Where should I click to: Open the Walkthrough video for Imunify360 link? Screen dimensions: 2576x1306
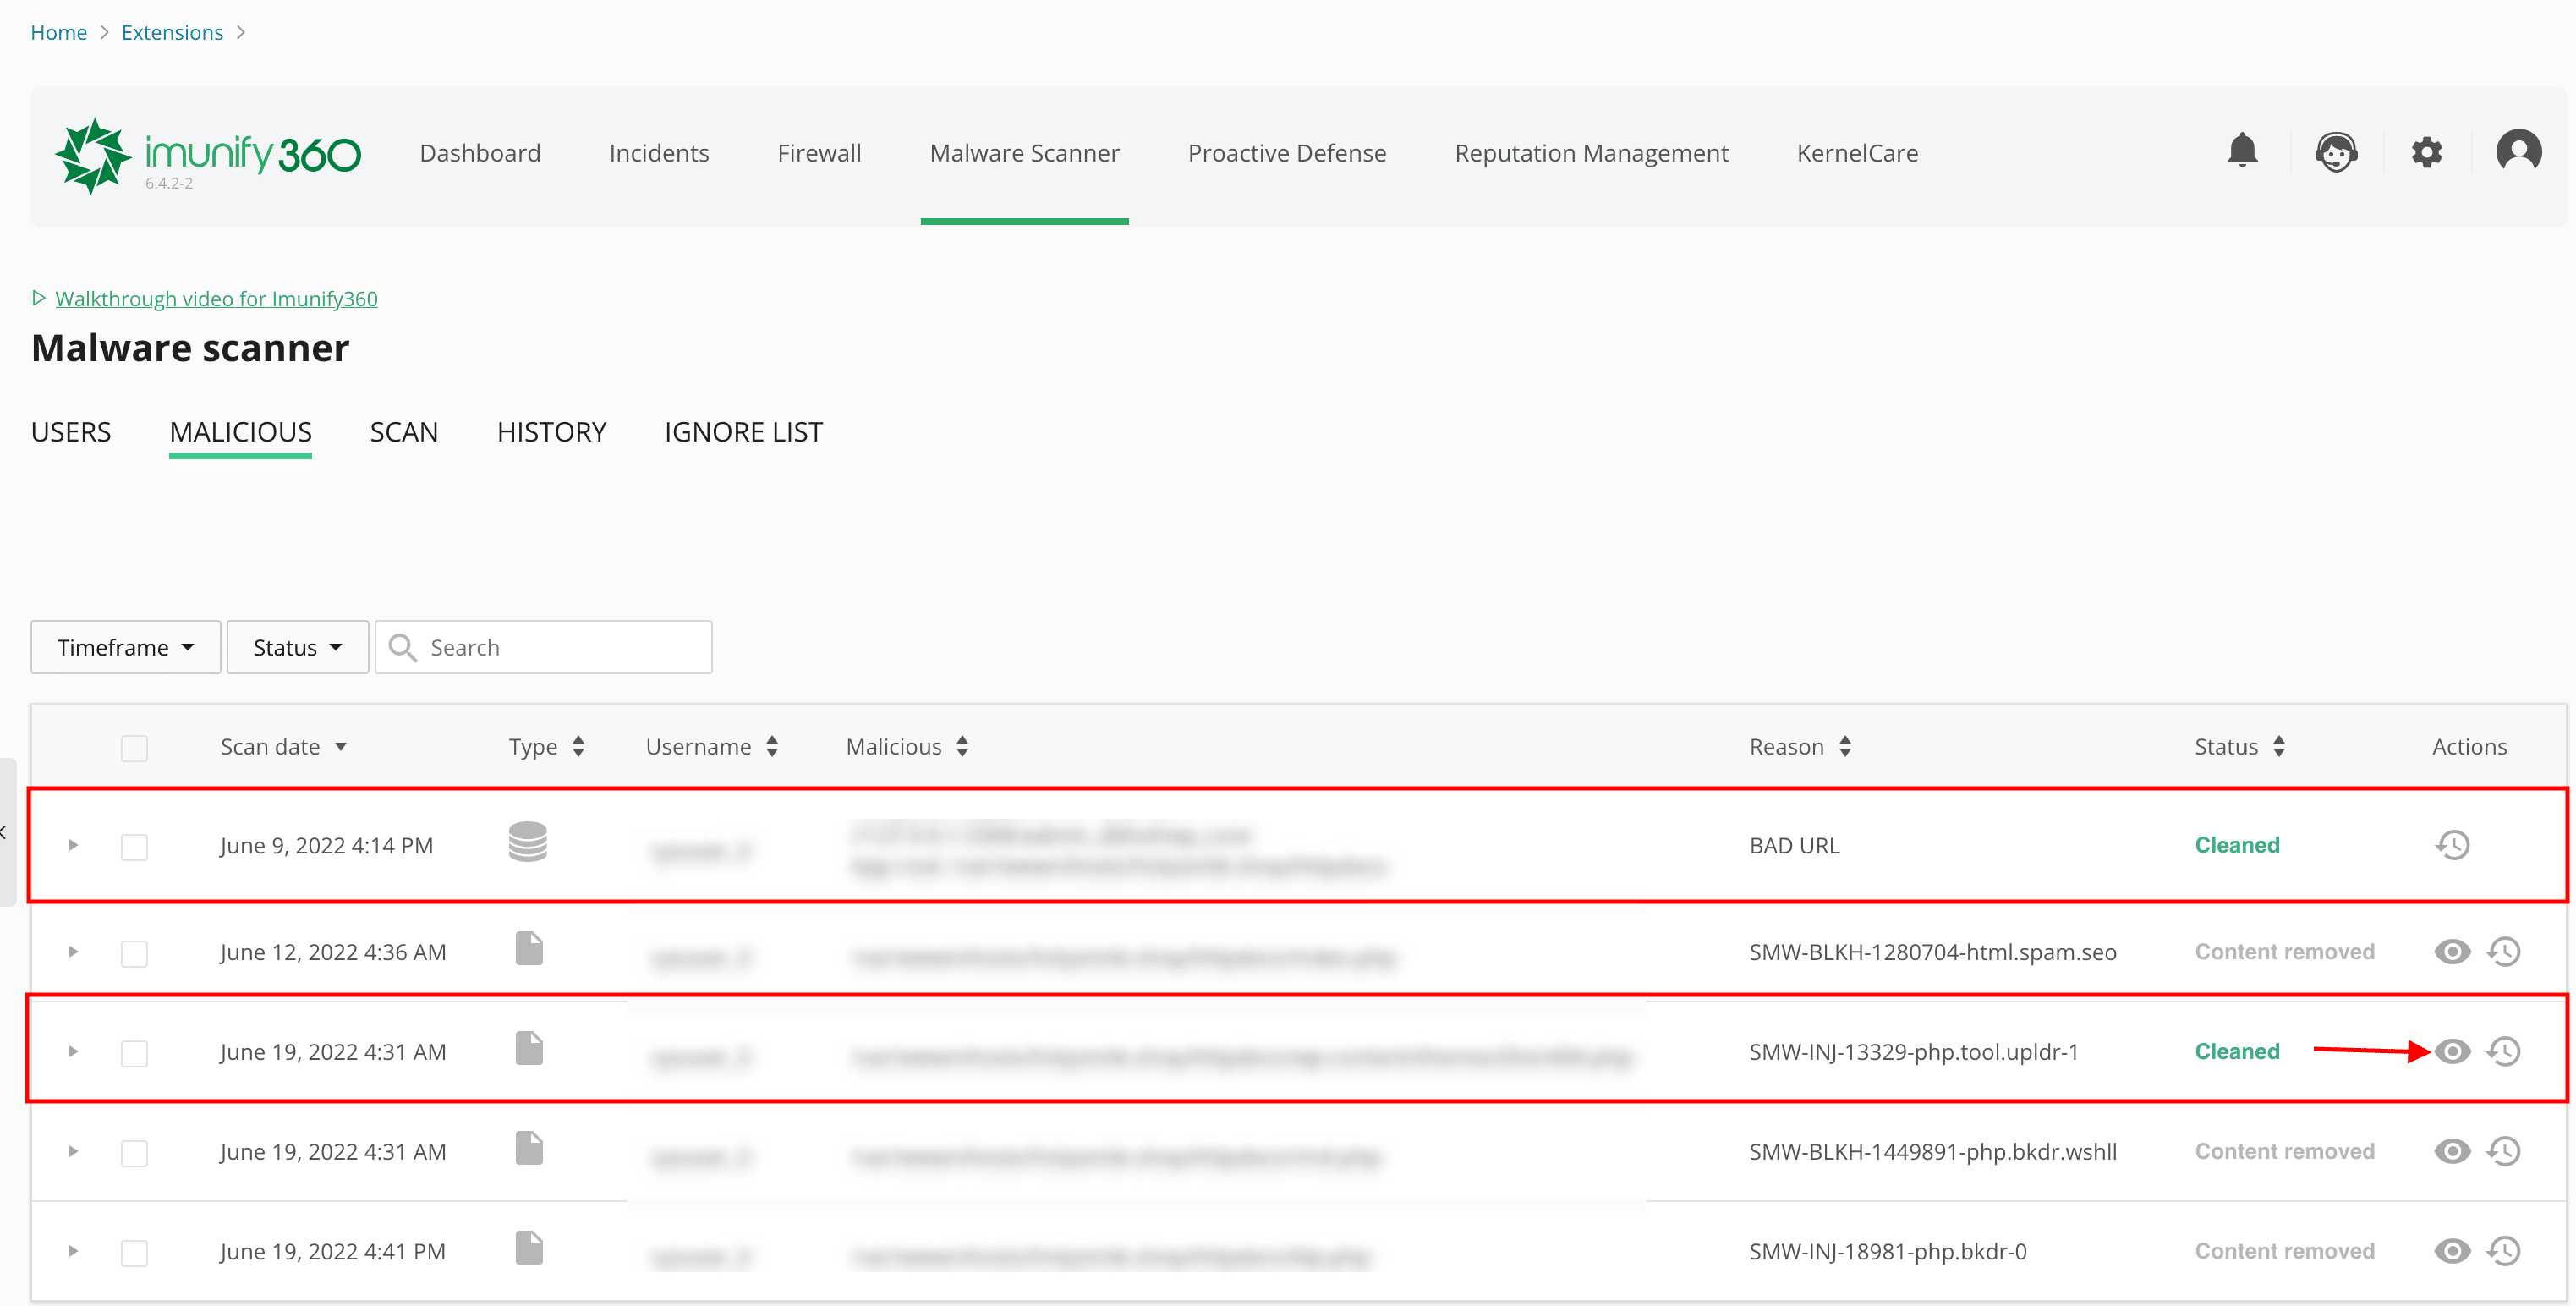(216, 298)
